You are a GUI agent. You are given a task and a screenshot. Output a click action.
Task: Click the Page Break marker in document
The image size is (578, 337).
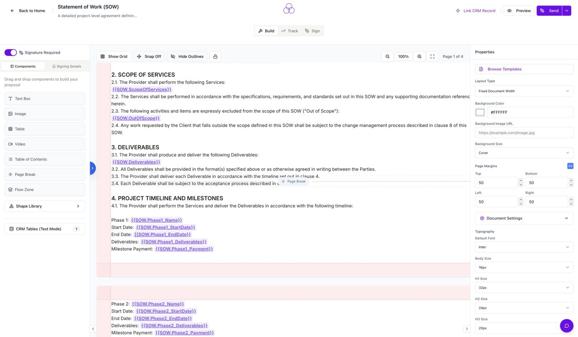(294, 181)
